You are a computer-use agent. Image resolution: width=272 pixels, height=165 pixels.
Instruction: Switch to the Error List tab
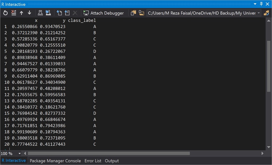tap(93, 161)
